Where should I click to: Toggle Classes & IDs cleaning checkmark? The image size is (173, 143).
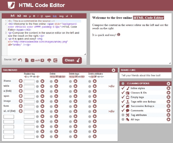(123, 93)
